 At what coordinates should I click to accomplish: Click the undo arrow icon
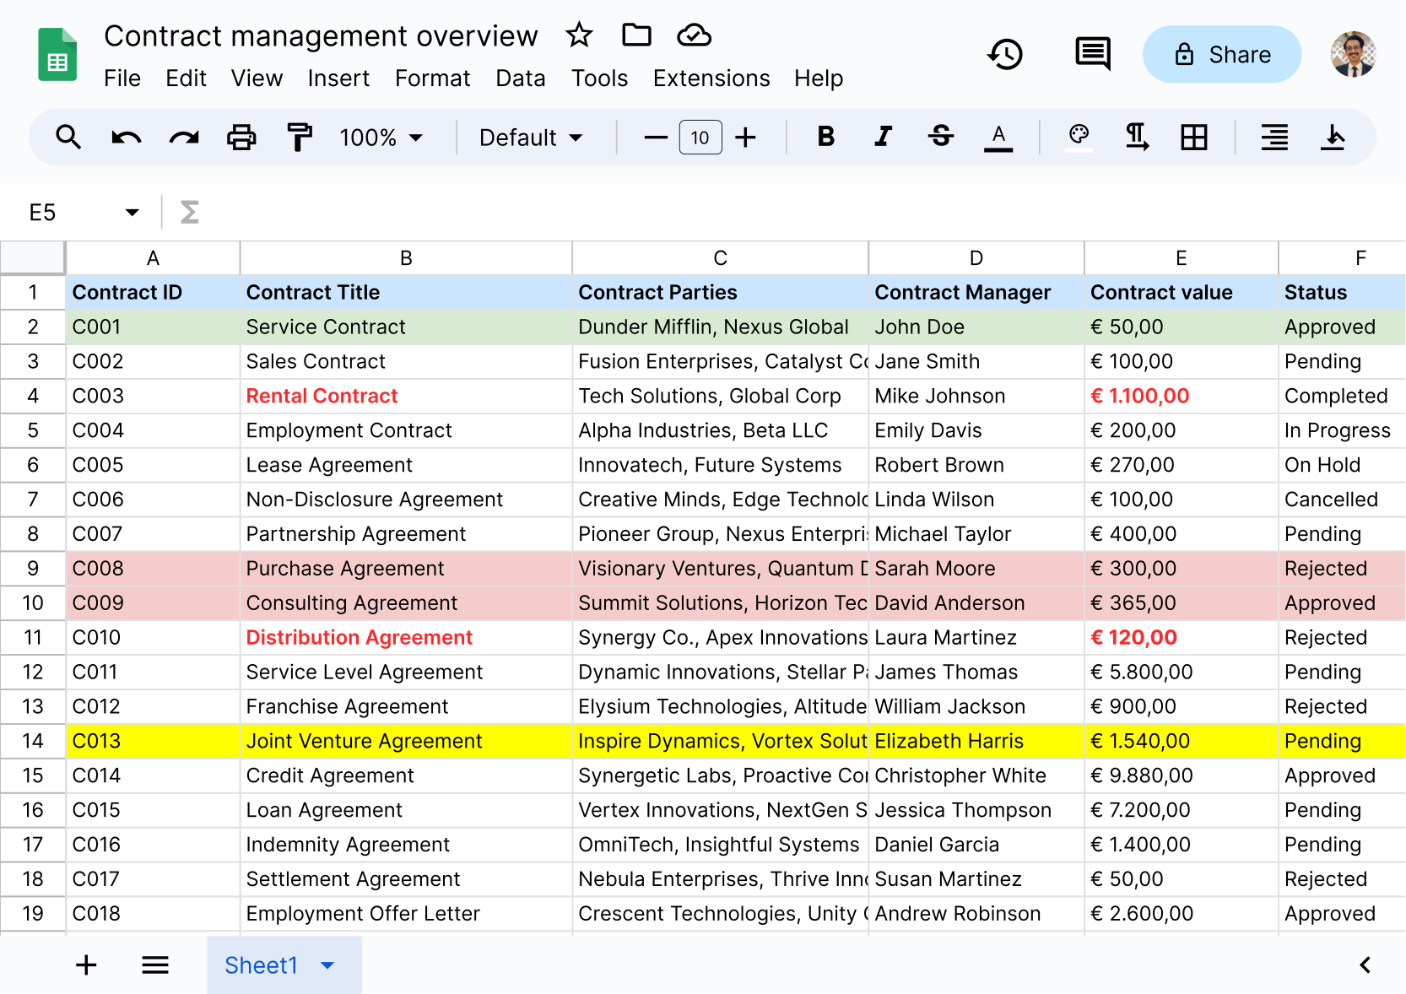click(127, 138)
